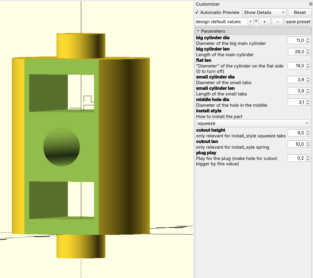The image size is (313, 278).
Task: Increase big cylinder len with up arrow
Action: click(308, 50)
